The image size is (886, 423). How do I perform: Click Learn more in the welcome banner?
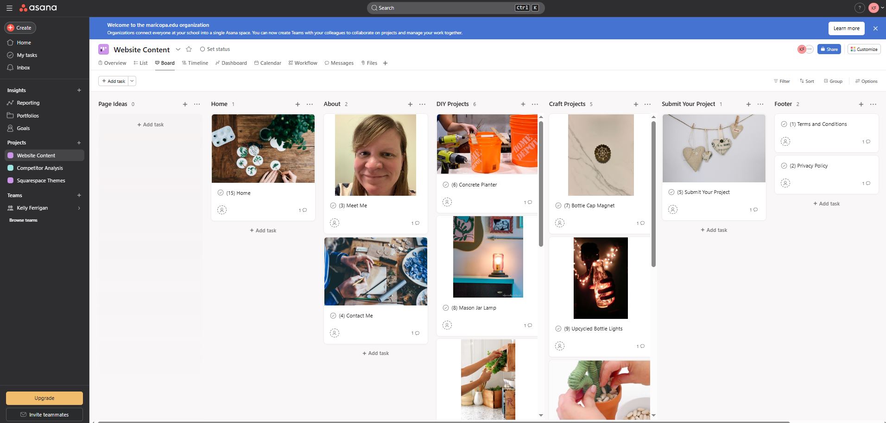click(846, 28)
